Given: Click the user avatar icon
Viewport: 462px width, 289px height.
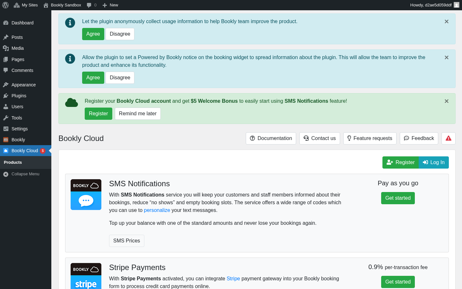Looking at the screenshot, I should point(457,5).
